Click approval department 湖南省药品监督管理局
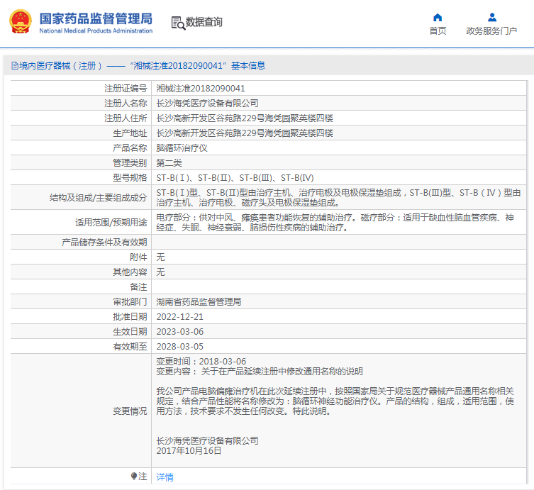This screenshot has width=534, height=490. pos(199,301)
